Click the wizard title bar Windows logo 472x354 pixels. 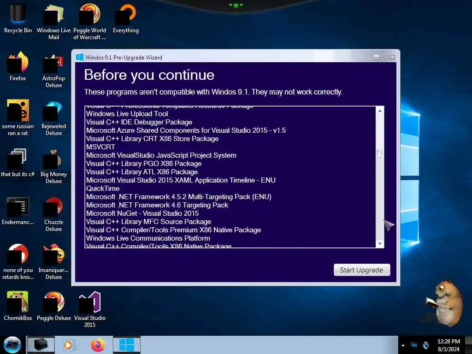[79, 57]
